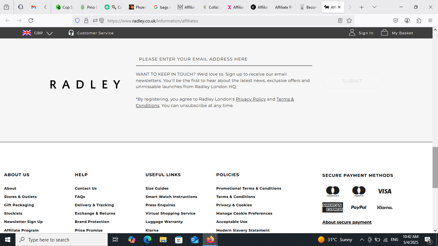Screen dimensions: 438x246
Task: Bookmark this page with the star icon
Action: click(349, 20)
